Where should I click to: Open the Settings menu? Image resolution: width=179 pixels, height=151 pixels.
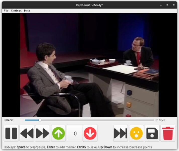[16, 11]
